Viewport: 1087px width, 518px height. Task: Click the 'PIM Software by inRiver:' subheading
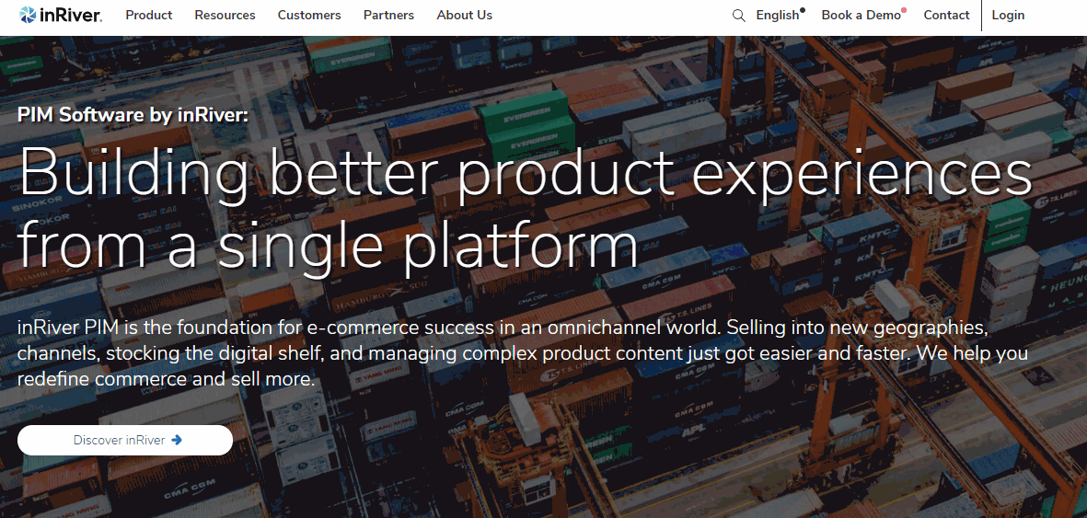pos(133,114)
